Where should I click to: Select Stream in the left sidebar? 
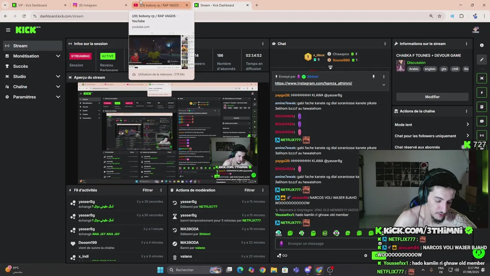click(32, 46)
